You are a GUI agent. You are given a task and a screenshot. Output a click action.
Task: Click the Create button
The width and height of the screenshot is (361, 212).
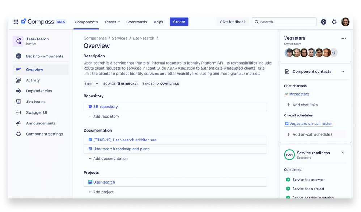[x=179, y=22]
